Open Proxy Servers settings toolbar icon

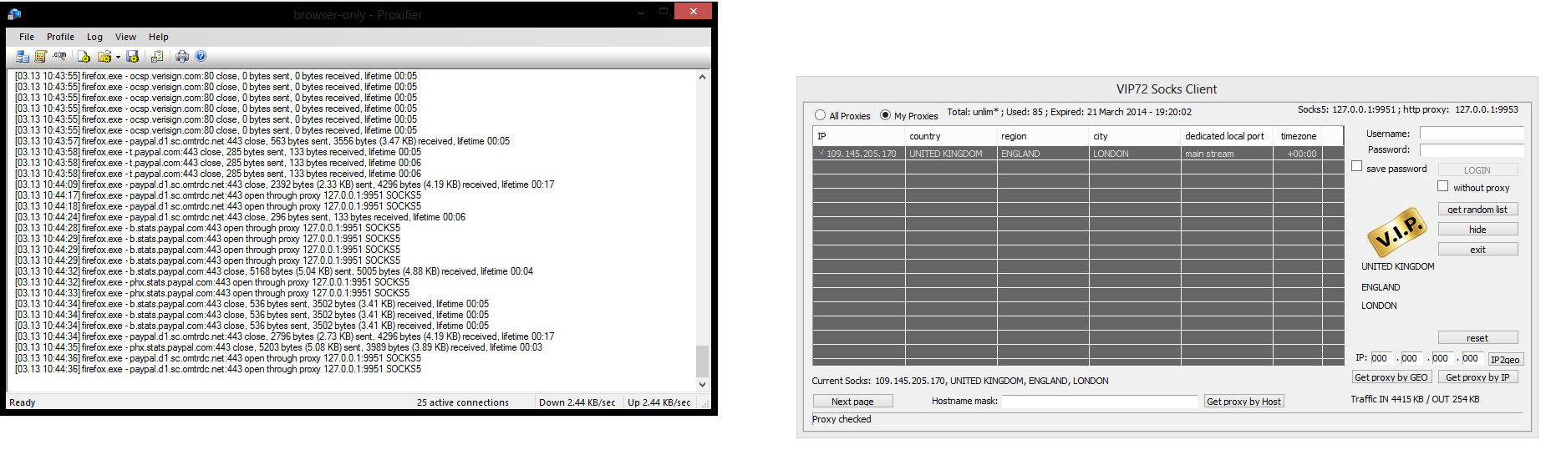[x=22, y=57]
